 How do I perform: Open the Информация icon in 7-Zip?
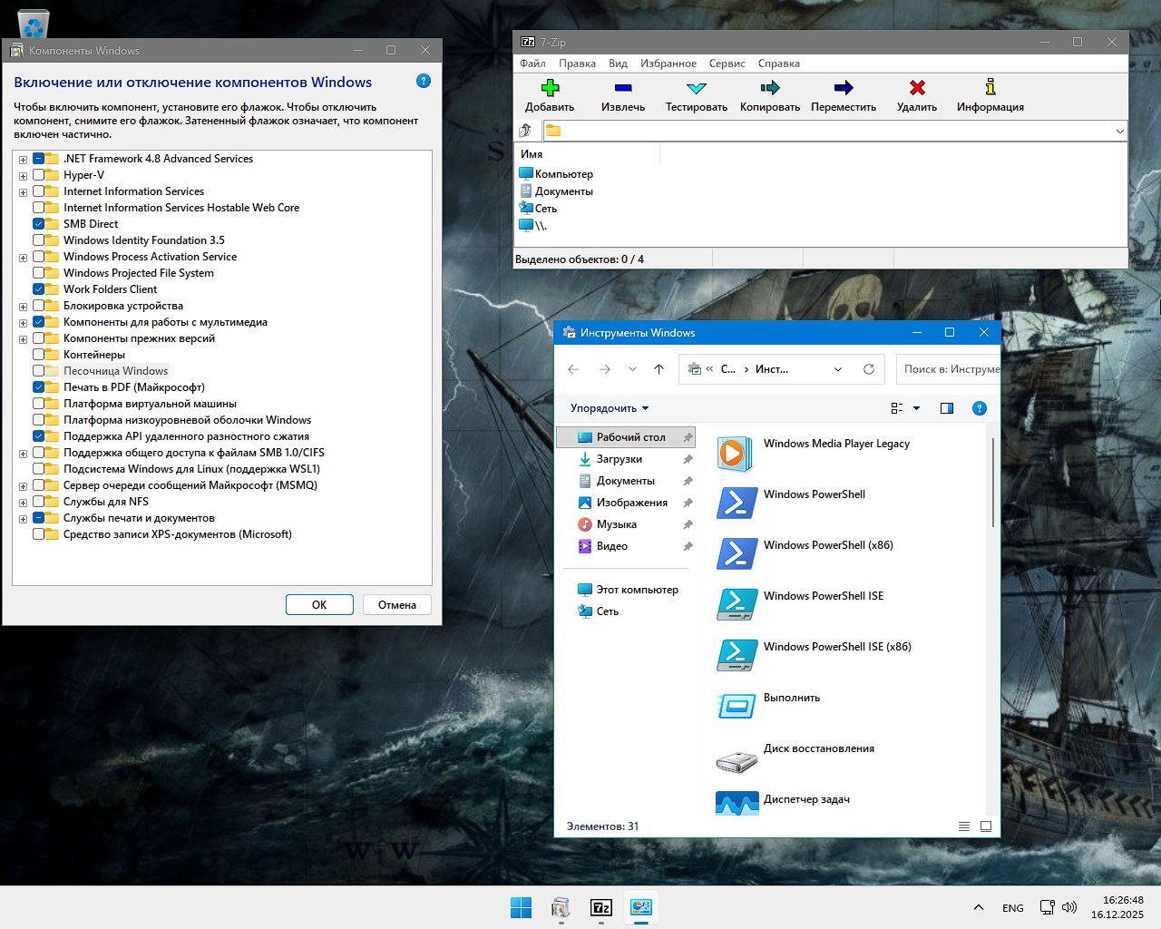pyautogui.click(x=990, y=95)
